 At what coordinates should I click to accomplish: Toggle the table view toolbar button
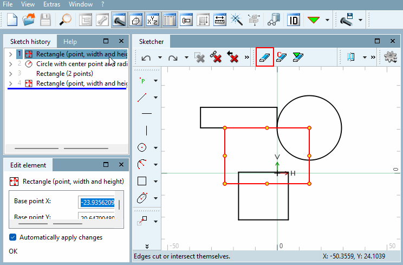point(170,20)
